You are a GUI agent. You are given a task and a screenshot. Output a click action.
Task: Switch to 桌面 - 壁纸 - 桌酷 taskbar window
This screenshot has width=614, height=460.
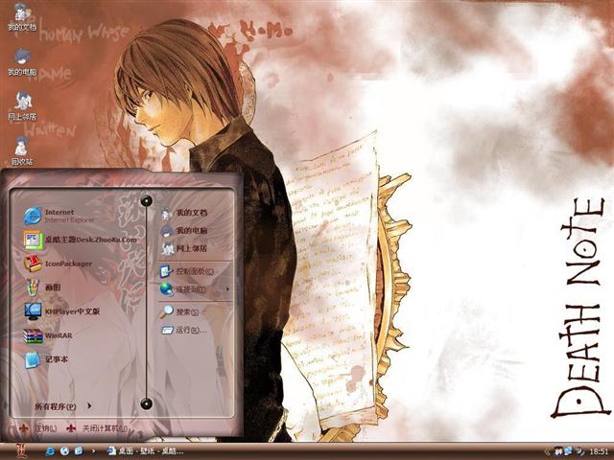[x=146, y=451]
